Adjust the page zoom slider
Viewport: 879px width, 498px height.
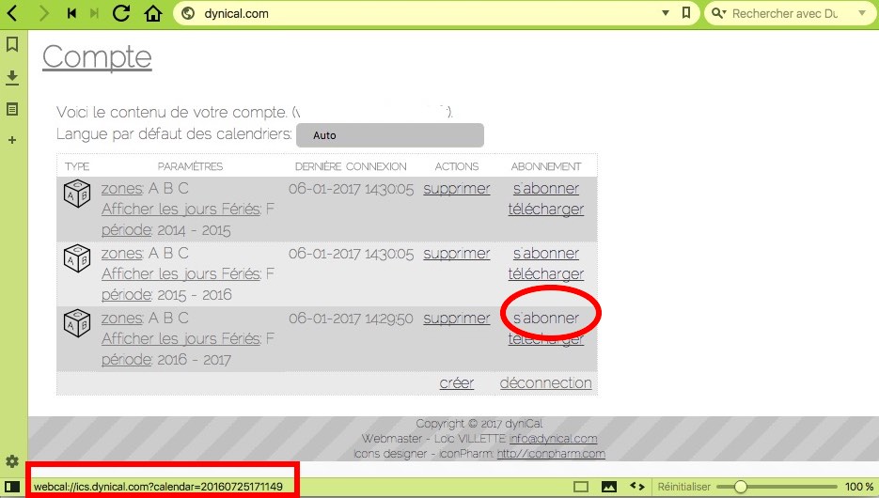click(741, 487)
